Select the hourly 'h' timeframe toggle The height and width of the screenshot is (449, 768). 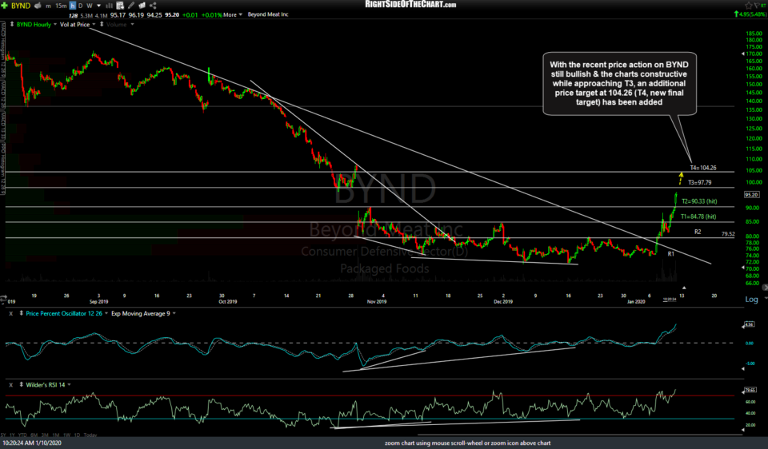click(x=71, y=5)
